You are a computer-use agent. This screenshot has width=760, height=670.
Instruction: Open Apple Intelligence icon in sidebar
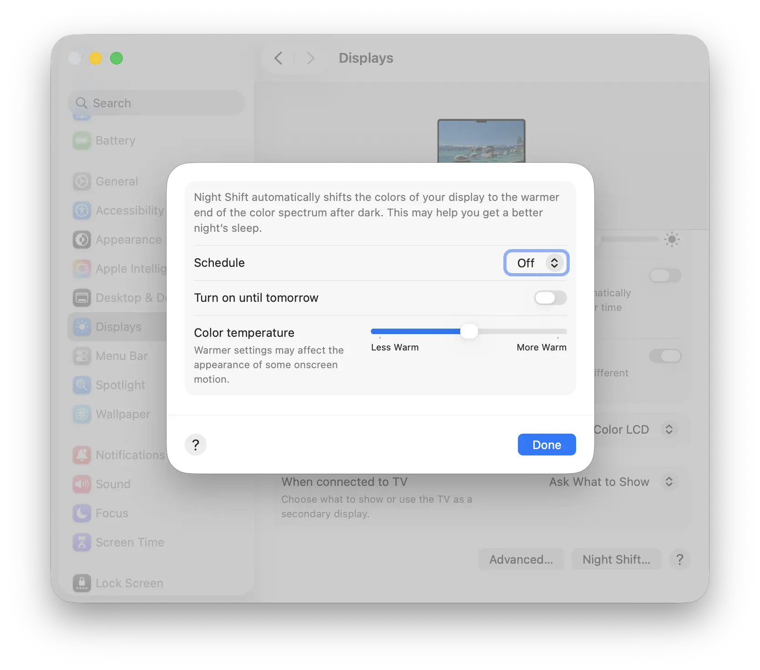[82, 269]
